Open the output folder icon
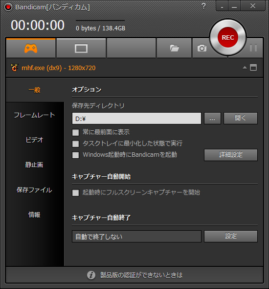This screenshot has width=269, height=289. [x=174, y=48]
